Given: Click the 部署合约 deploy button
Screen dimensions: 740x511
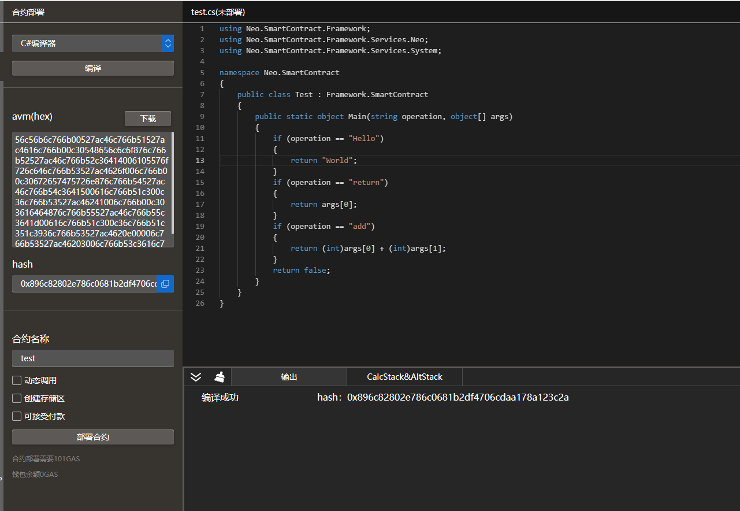Looking at the screenshot, I should (92, 437).
